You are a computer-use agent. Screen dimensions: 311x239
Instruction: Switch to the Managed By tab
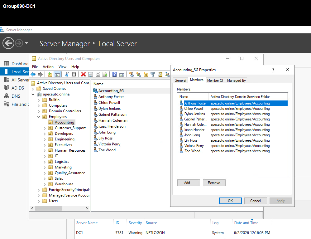click(x=237, y=80)
